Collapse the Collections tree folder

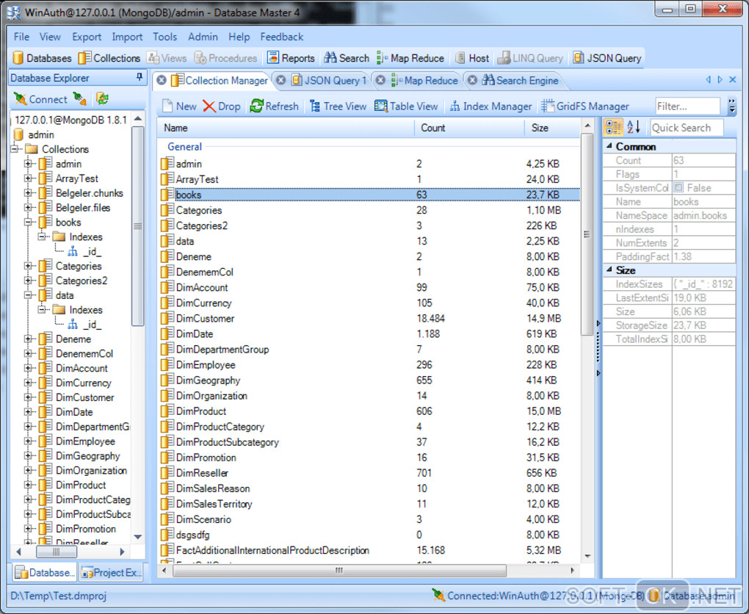[15, 149]
